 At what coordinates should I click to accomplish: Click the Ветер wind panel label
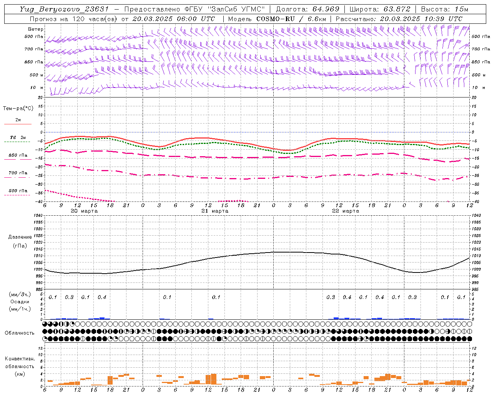click(x=36, y=29)
